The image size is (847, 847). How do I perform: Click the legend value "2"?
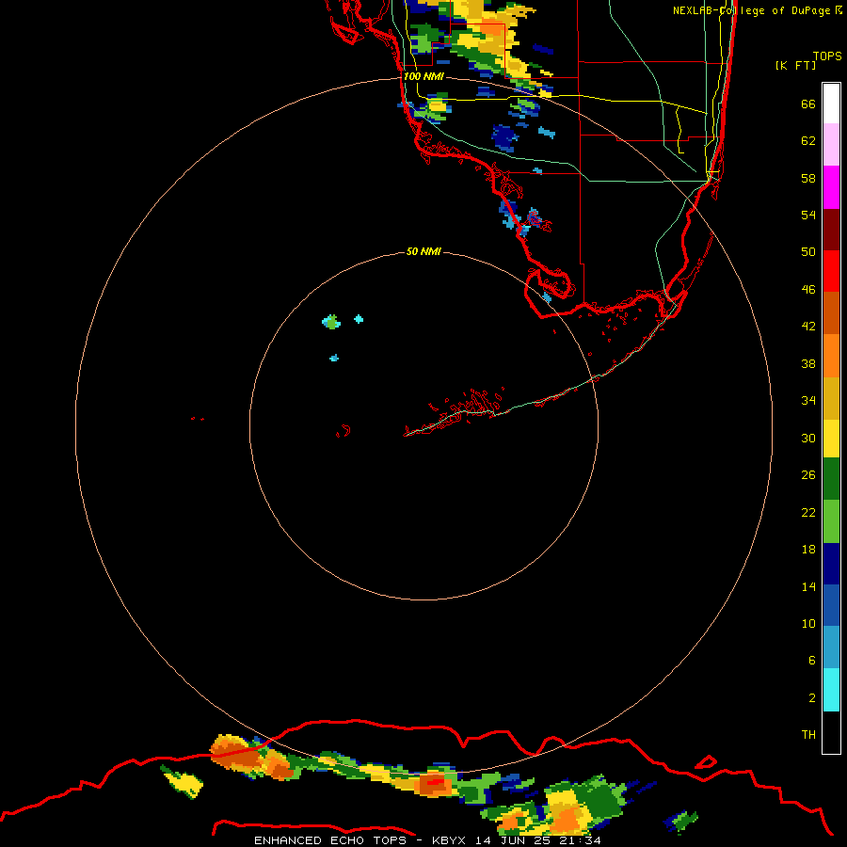pyautogui.click(x=811, y=698)
